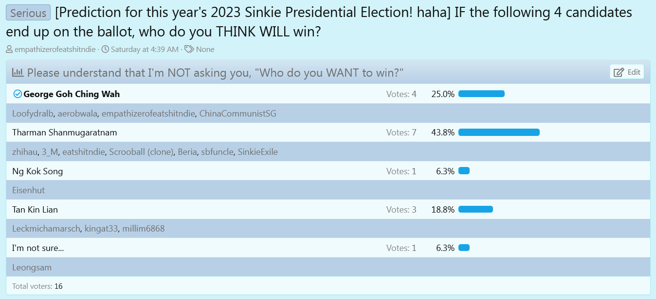Click the clock icon before post date
The width and height of the screenshot is (656, 299).
(x=105, y=49)
